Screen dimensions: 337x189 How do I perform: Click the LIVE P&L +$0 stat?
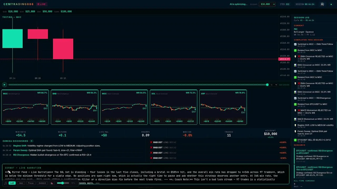pos(104,134)
